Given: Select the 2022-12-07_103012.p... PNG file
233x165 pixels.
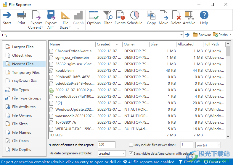Looking at the screenshot, I should 137,90.
